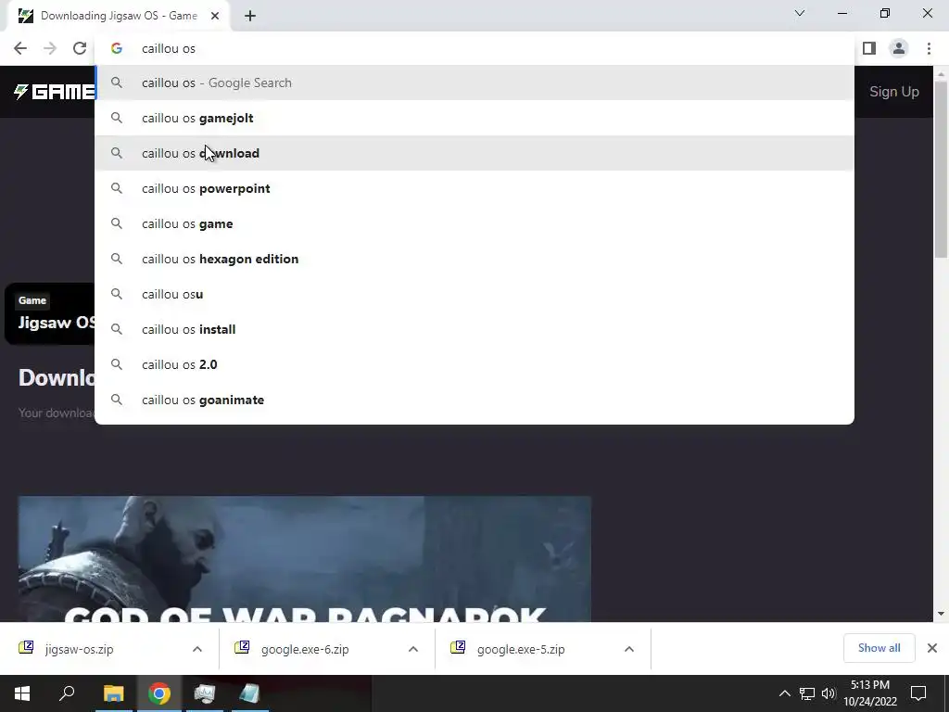Screen dimensions: 949x712
Task: Select the 'caillou os game' suggestion
Action: pos(474,223)
